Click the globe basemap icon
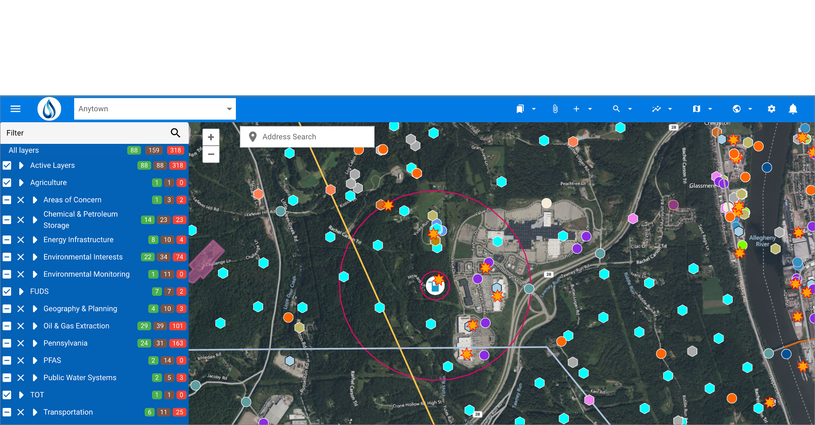Viewport: 815px width, 425px height. tap(736, 109)
